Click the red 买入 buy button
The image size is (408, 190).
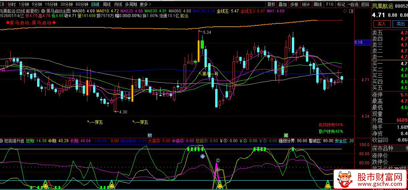[382, 24]
